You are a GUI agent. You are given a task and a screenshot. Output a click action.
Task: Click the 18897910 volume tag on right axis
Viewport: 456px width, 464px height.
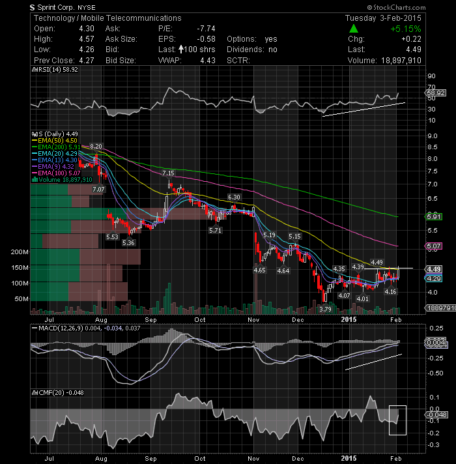(x=440, y=308)
